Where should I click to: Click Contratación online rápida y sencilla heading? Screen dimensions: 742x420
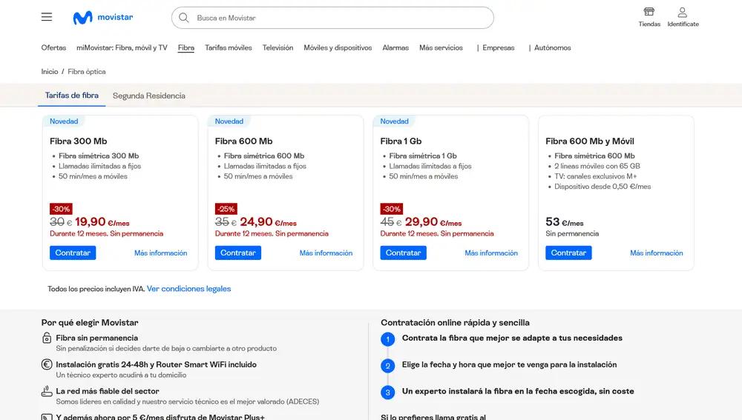(x=456, y=323)
